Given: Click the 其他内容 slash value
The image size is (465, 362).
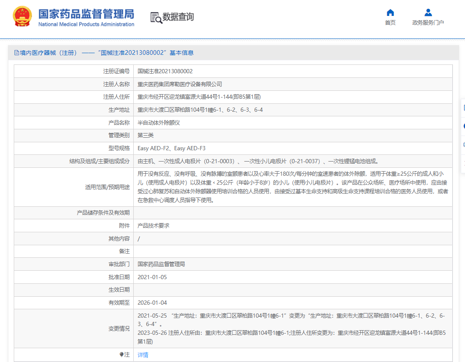Looking at the screenshot, I should 139,239.
